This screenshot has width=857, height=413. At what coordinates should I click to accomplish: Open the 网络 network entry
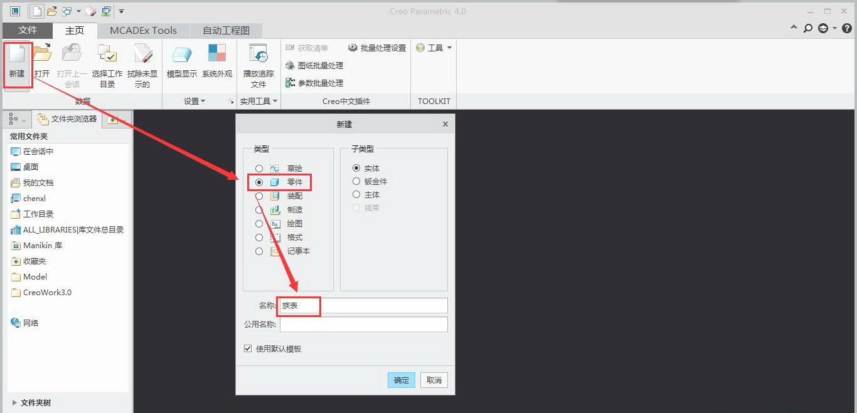pyautogui.click(x=24, y=323)
